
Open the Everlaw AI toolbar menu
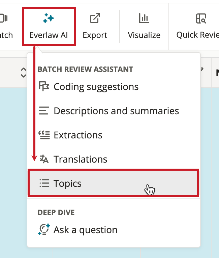pyautogui.click(x=49, y=26)
